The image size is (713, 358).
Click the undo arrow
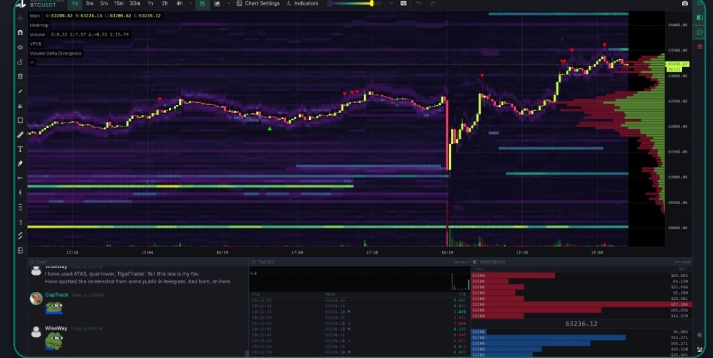[419, 4]
